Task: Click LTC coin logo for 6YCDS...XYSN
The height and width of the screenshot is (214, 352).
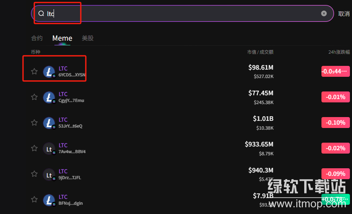Action: point(49,72)
